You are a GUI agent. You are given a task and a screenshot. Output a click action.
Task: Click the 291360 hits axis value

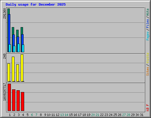(4, 13)
